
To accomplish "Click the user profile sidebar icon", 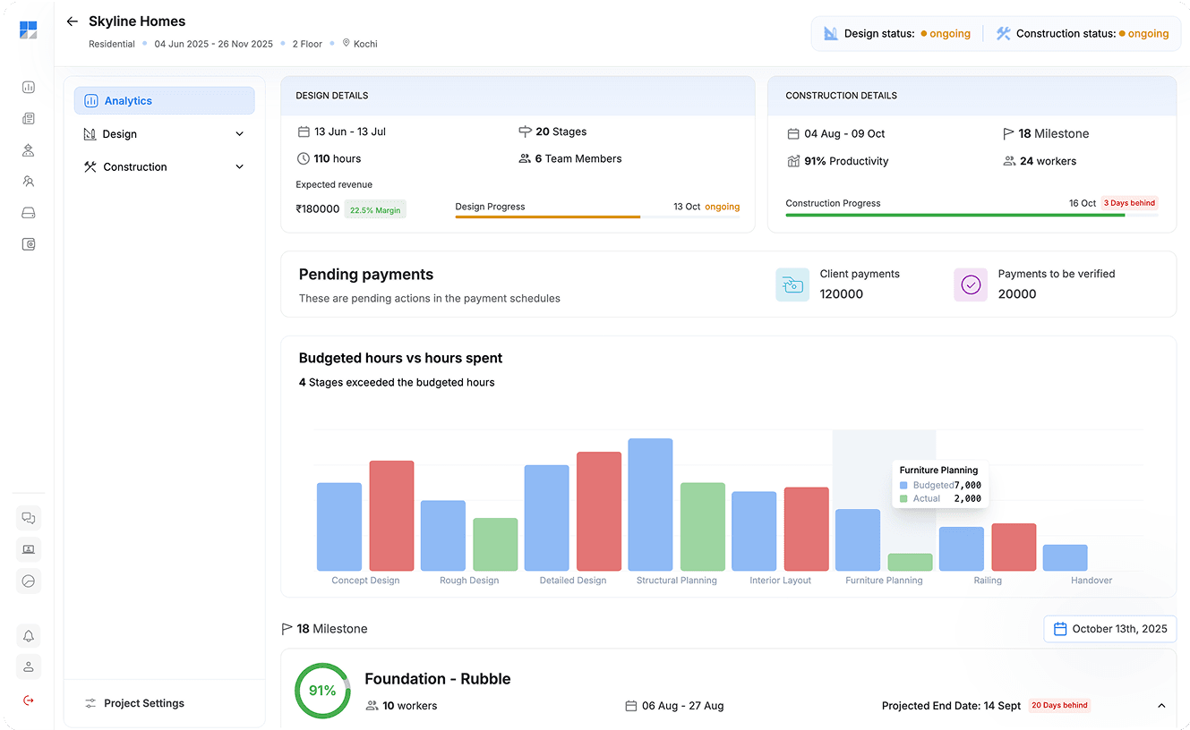I will click(x=29, y=666).
